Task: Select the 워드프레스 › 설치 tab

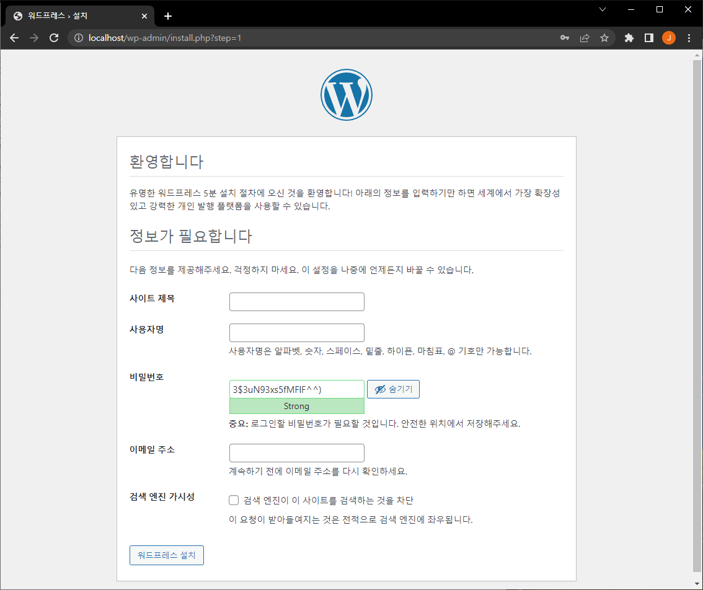Action: (80, 16)
